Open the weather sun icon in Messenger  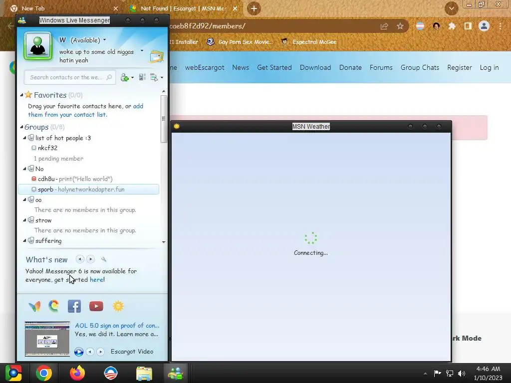pos(118,306)
